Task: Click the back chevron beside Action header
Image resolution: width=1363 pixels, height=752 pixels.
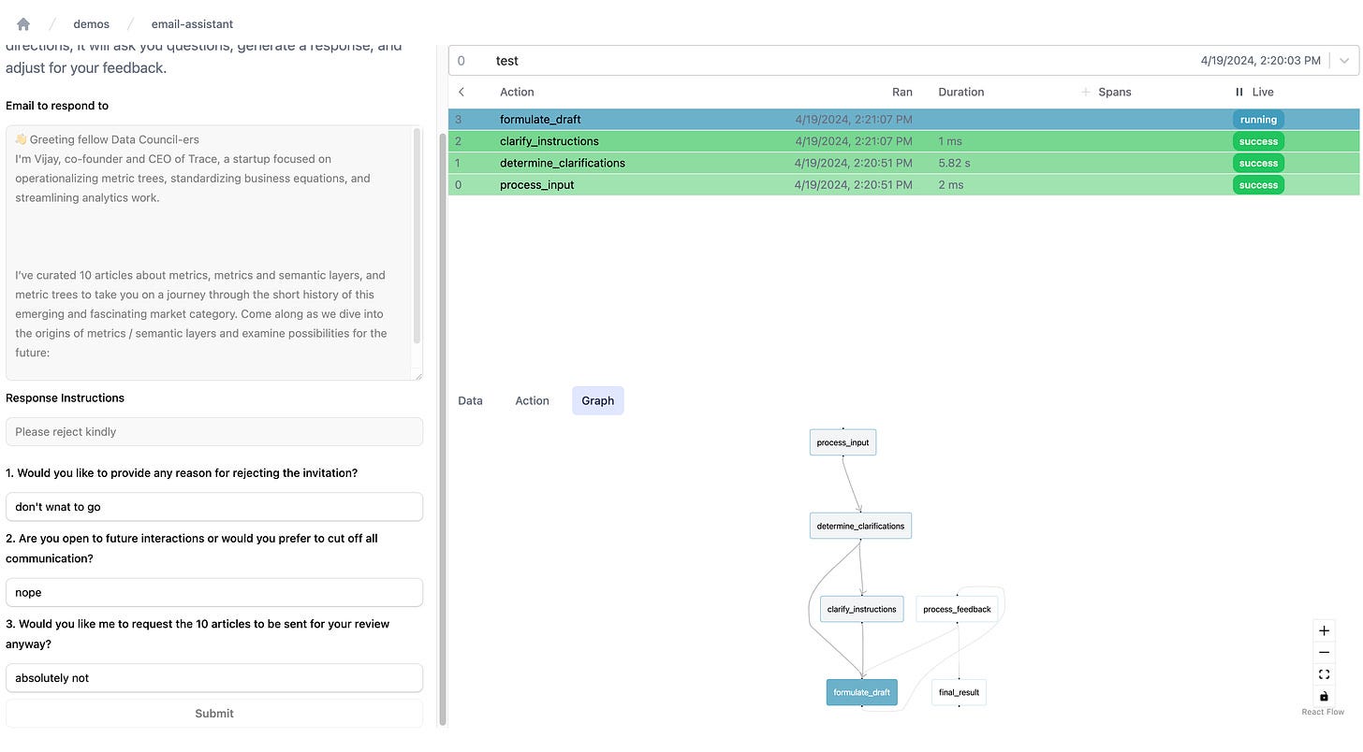Action: [462, 92]
